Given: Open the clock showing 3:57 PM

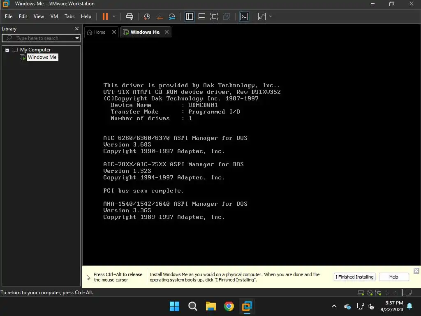Looking at the screenshot, I should (392, 306).
